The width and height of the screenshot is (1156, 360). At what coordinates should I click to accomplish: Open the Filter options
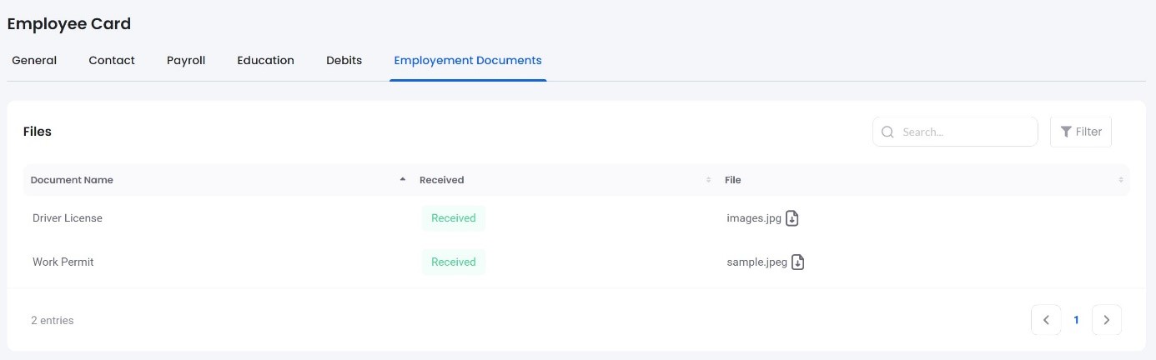[x=1080, y=132]
